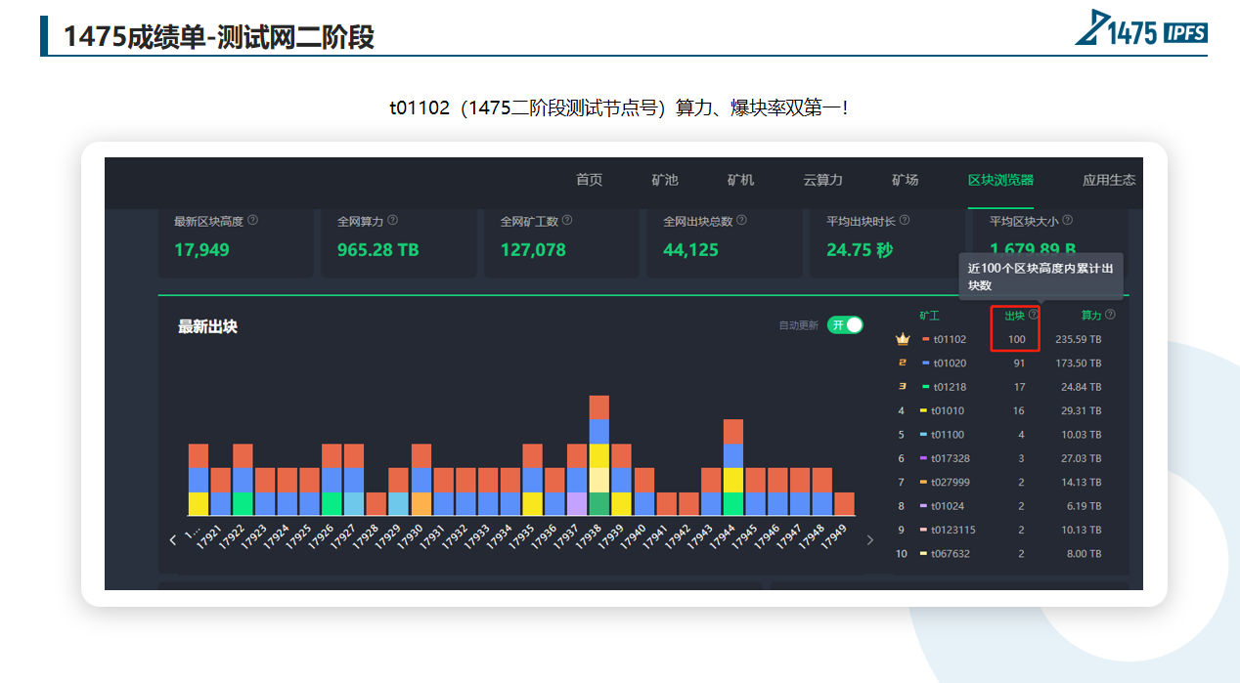
Task: Open the 应用生态 navigation tab
Action: 1110,180
